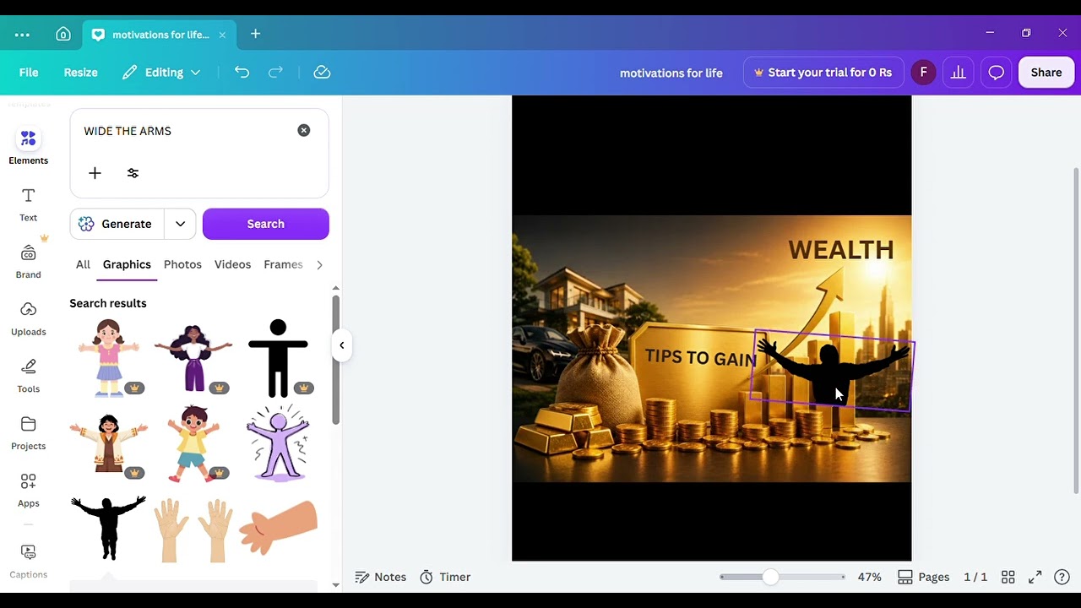
Task: Undo the last action
Action: [242, 73]
